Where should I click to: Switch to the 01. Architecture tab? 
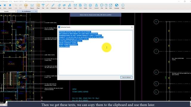26,11
